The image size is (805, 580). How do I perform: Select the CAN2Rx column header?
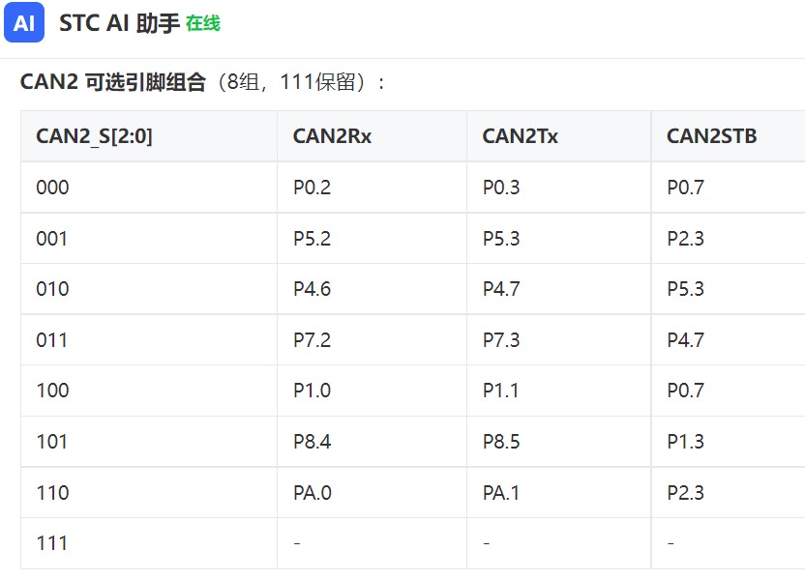click(332, 136)
